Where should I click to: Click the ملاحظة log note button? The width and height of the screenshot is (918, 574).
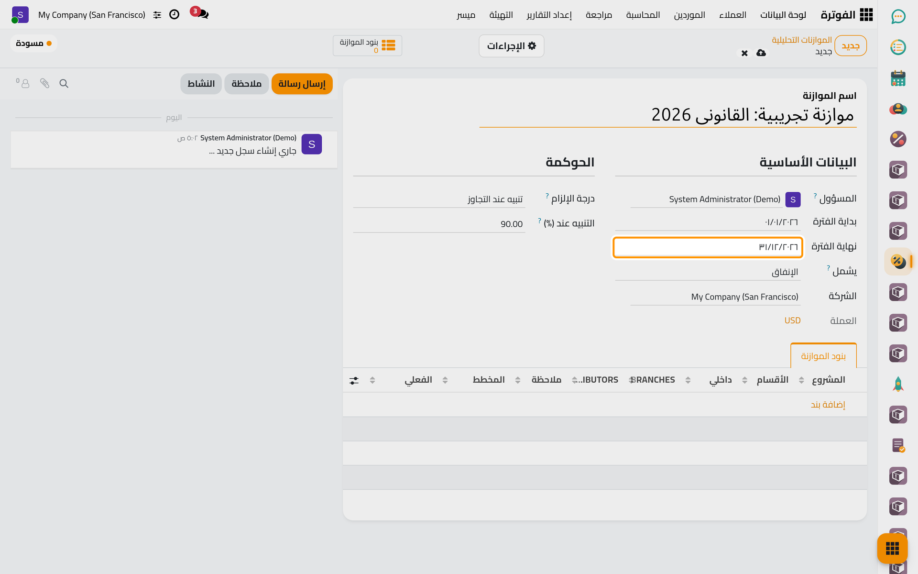click(246, 84)
